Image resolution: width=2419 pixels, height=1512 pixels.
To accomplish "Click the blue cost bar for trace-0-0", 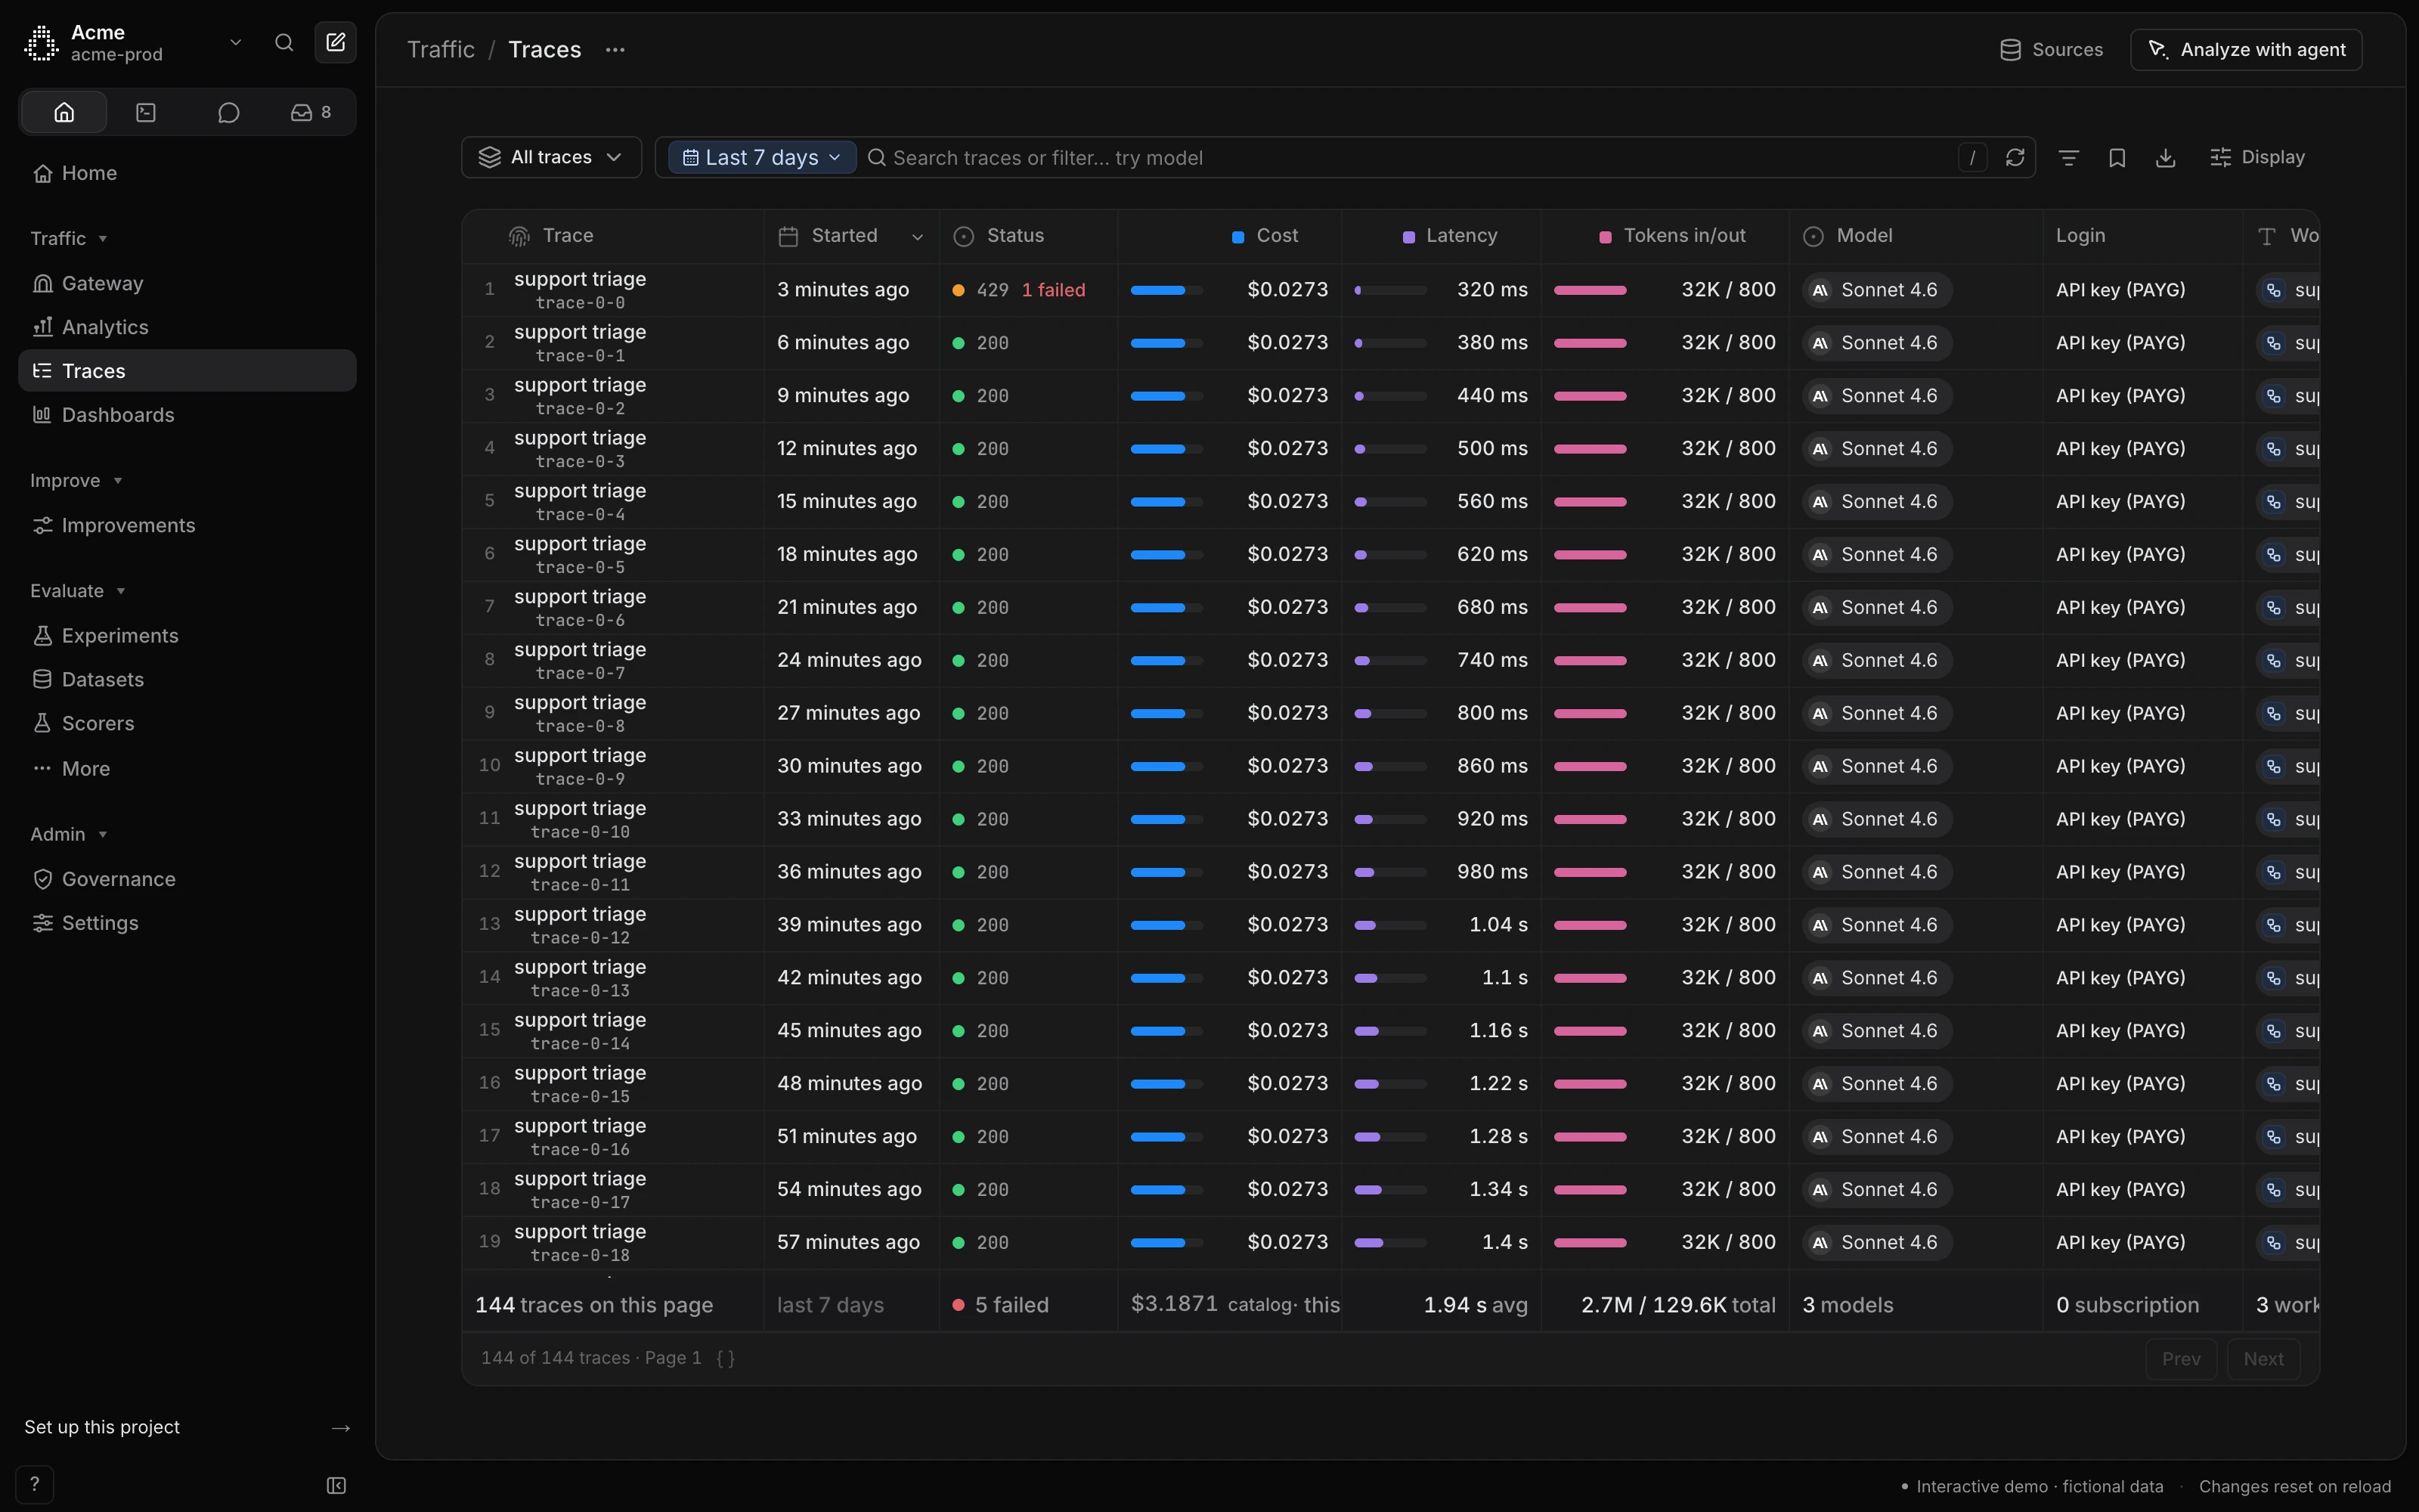I will (x=1166, y=290).
